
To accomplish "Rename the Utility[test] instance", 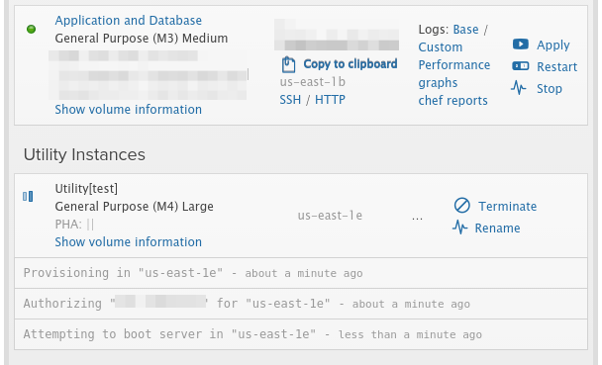I will click(498, 228).
